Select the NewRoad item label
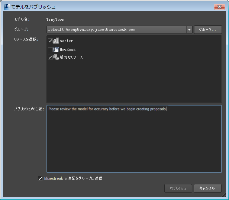The width and height of the screenshot is (229, 200). tap(68, 49)
